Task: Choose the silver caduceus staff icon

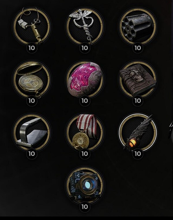Action: 84,26
